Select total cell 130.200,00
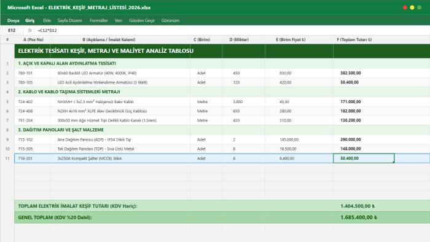This screenshot has height=242, width=430. click(x=351, y=120)
